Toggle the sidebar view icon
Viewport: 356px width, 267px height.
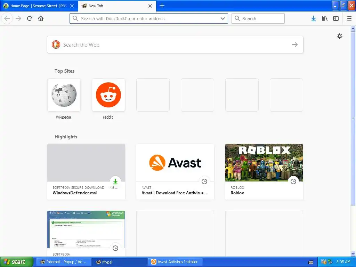tap(336, 18)
